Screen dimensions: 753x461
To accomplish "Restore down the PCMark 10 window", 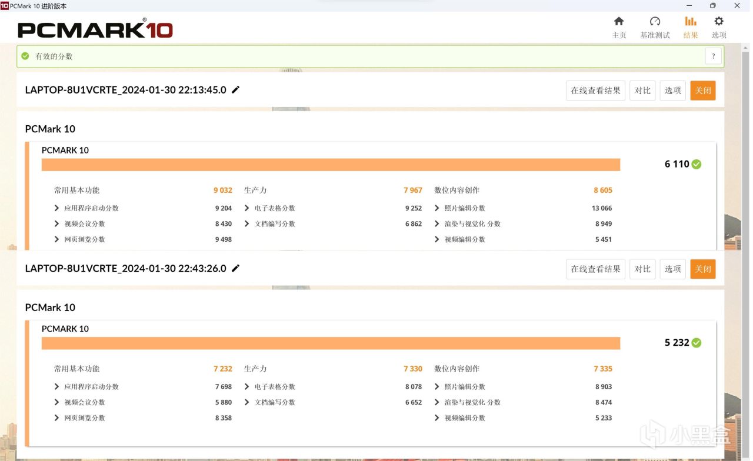I will [x=712, y=6].
